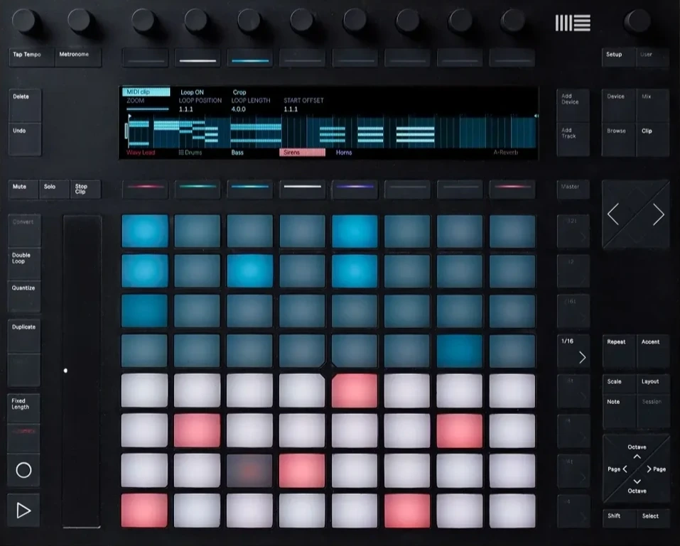Open Browse mode
This screenshot has height=546, width=680.
click(x=618, y=140)
